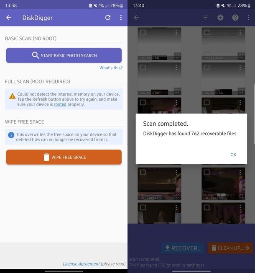Tap the yellow warning triangle icon
The image size is (255, 273).
pyautogui.click(x=12, y=96)
